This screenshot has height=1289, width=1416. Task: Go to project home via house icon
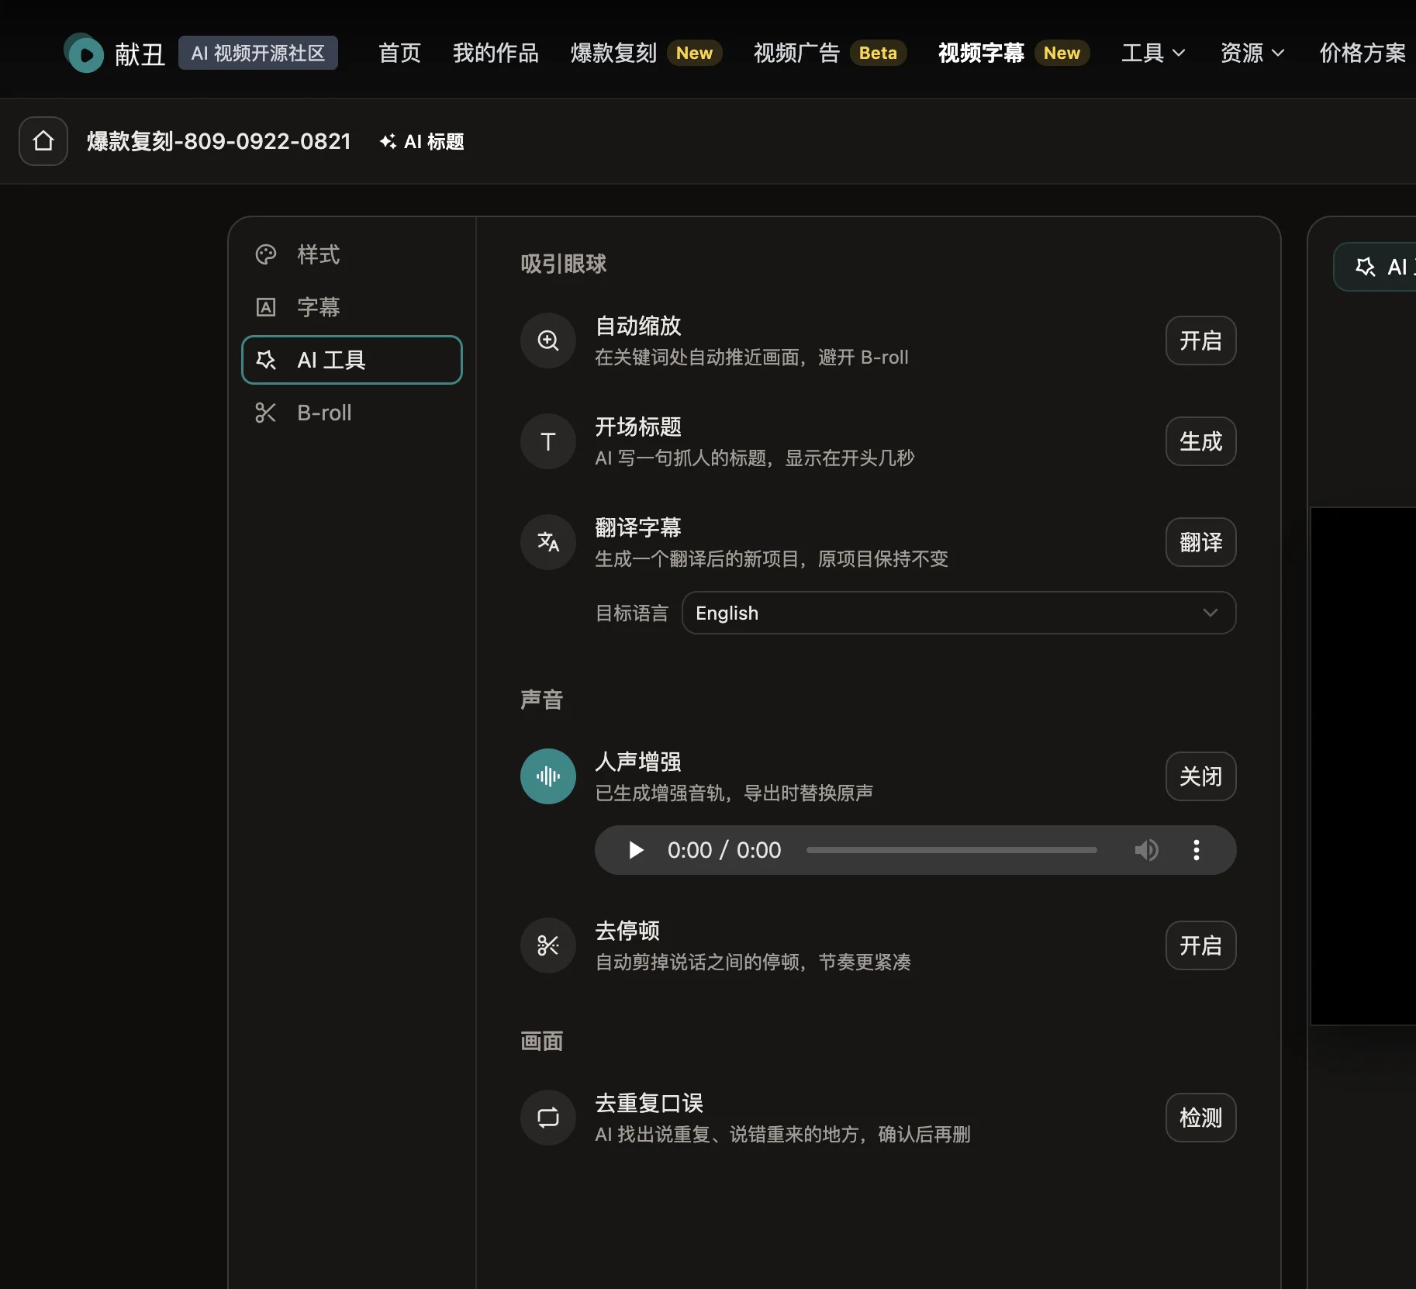(43, 141)
